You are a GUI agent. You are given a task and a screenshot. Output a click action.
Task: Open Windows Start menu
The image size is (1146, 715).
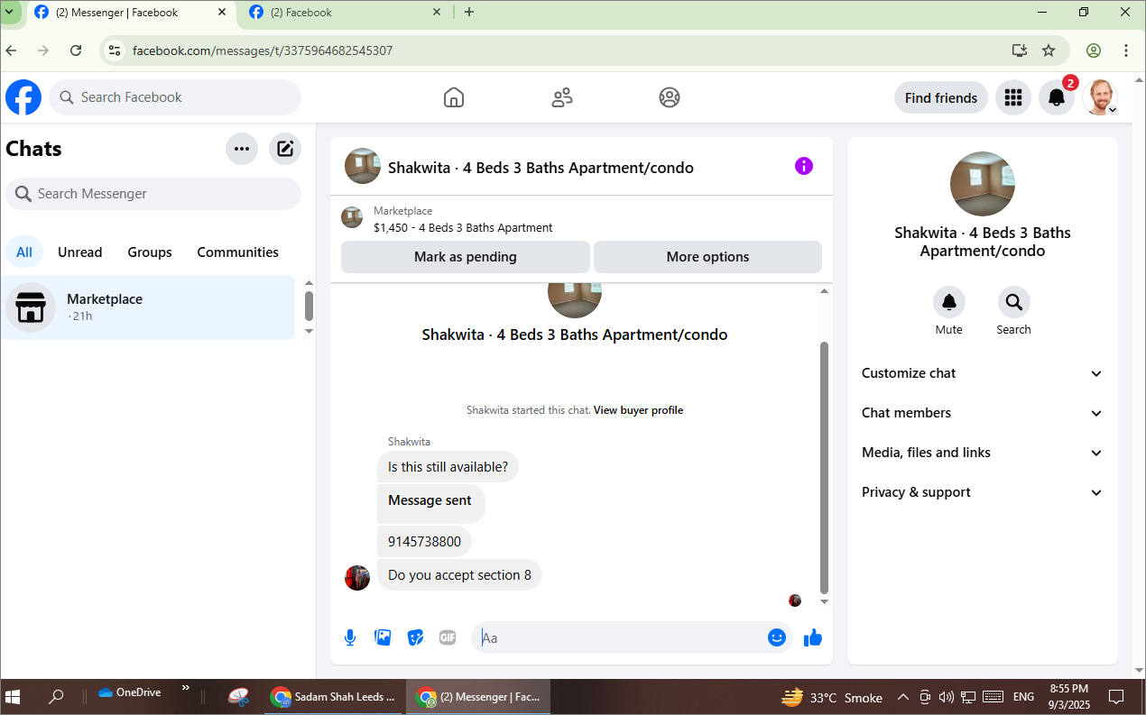[x=14, y=697]
